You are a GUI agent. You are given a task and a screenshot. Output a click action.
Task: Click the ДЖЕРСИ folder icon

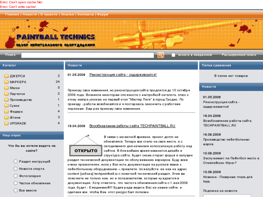[x=7, y=76]
